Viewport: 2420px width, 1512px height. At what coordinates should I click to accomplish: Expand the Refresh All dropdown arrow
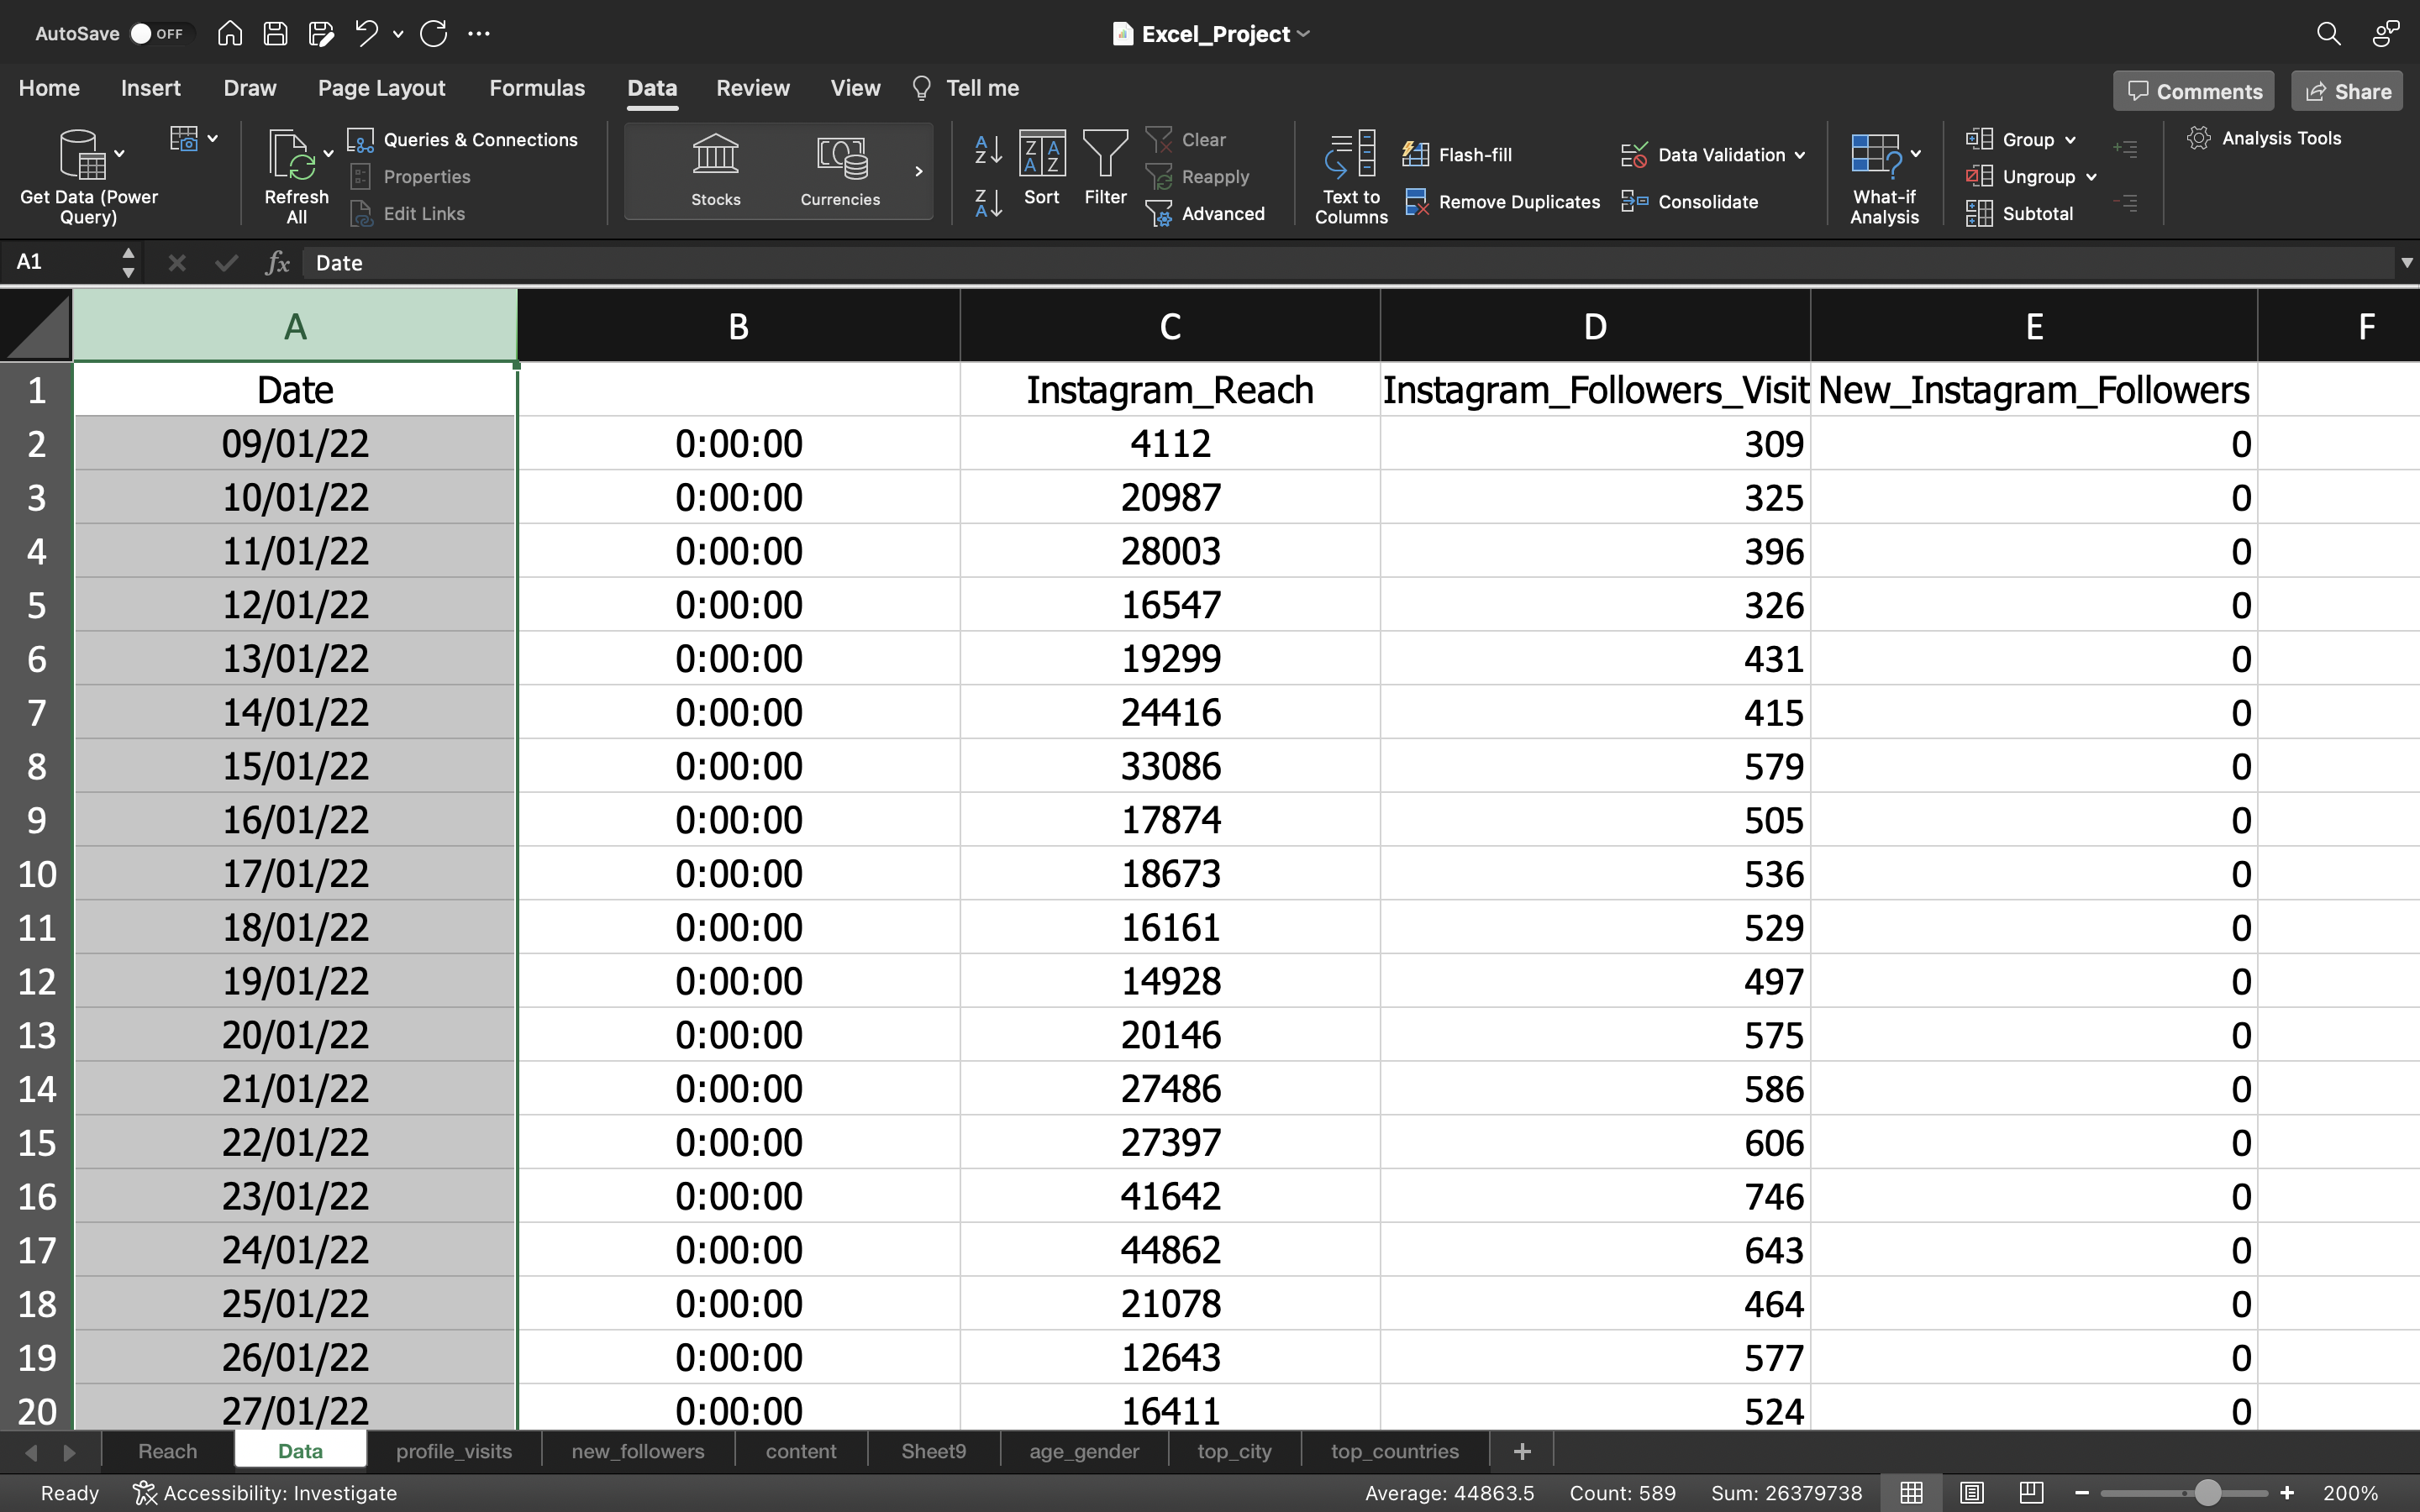pyautogui.click(x=328, y=154)
